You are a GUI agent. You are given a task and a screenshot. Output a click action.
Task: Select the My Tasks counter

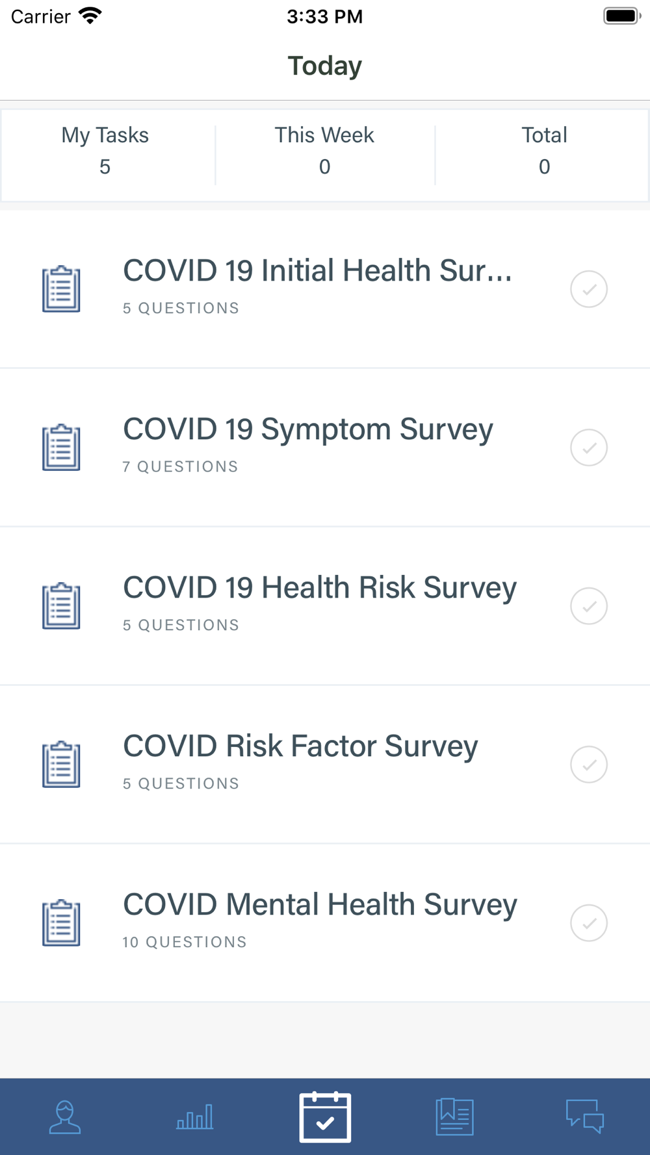[105, 151]
